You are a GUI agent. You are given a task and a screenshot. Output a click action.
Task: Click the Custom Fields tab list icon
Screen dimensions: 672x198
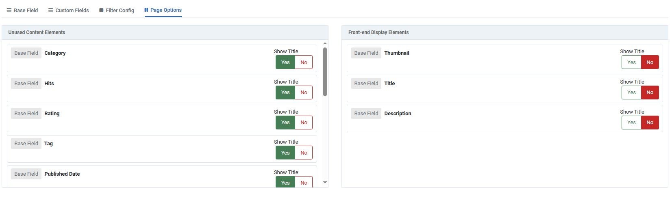pos(51,11)
